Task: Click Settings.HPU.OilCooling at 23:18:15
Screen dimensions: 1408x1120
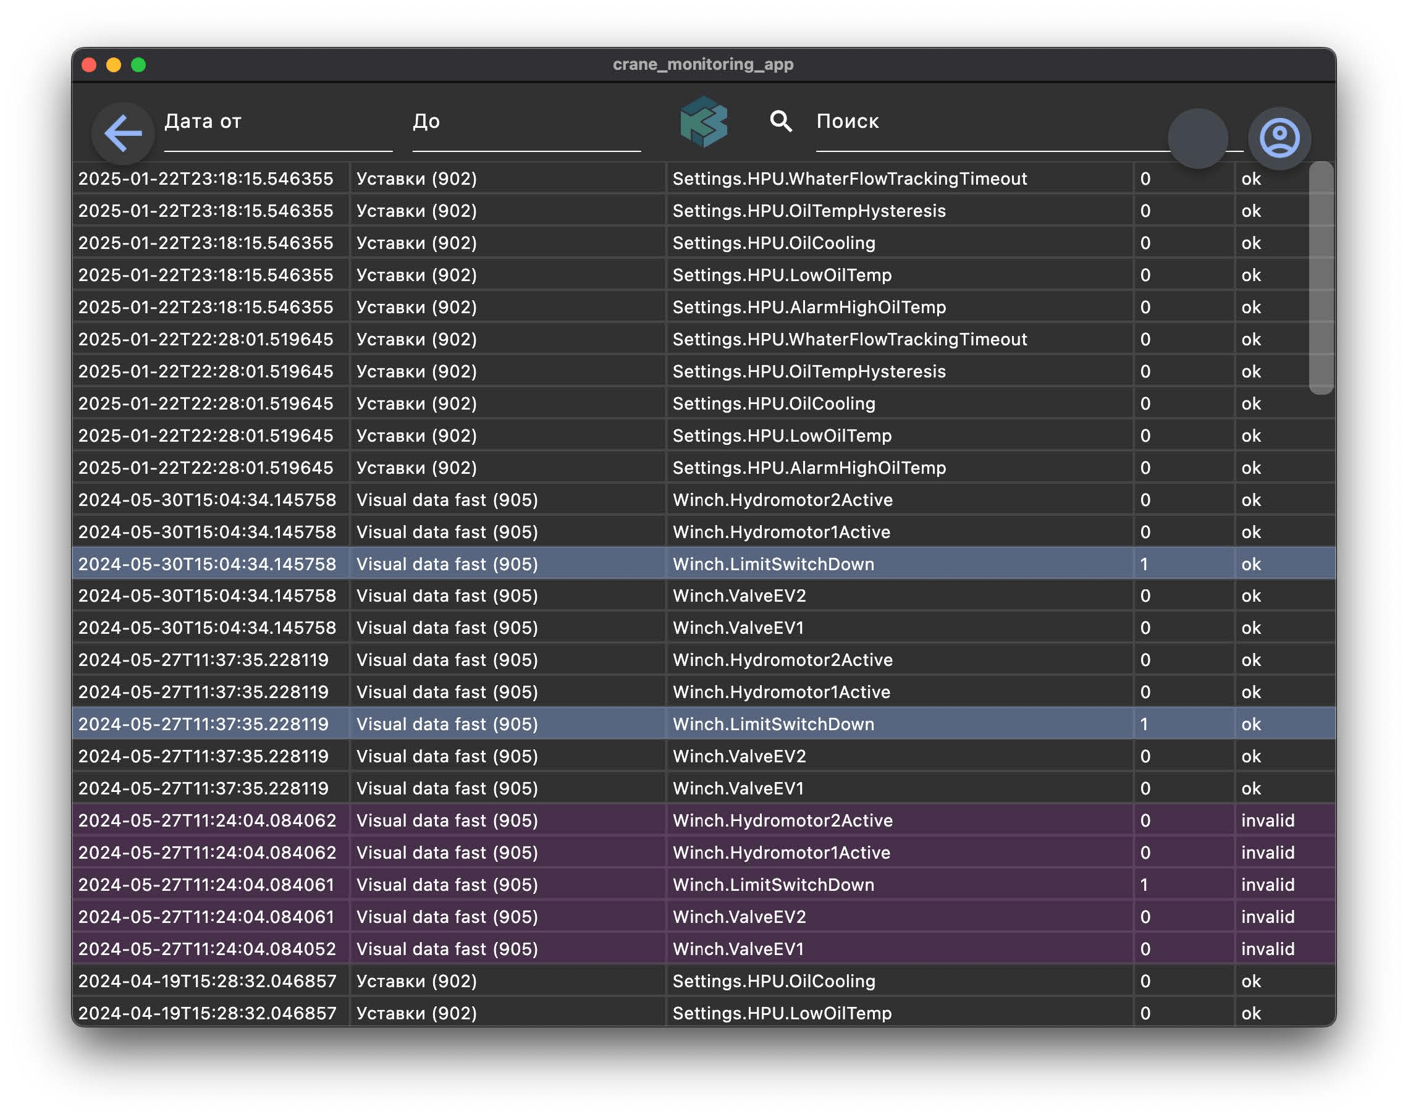Action: pos(774,242)
